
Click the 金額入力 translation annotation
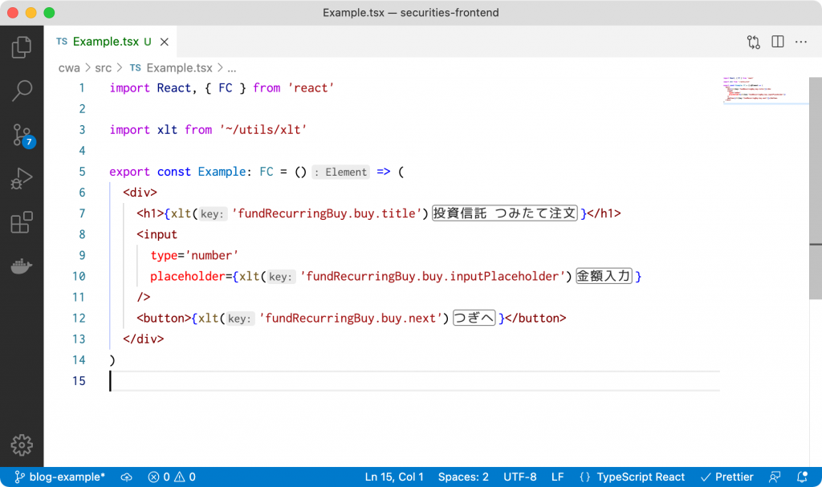pyautogui.click(x=604, y=276)
